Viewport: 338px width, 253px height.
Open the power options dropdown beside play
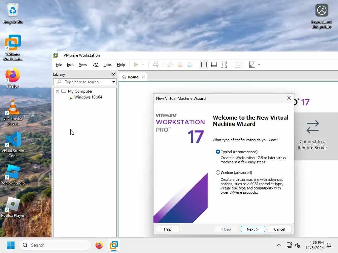tap(143, 65)
